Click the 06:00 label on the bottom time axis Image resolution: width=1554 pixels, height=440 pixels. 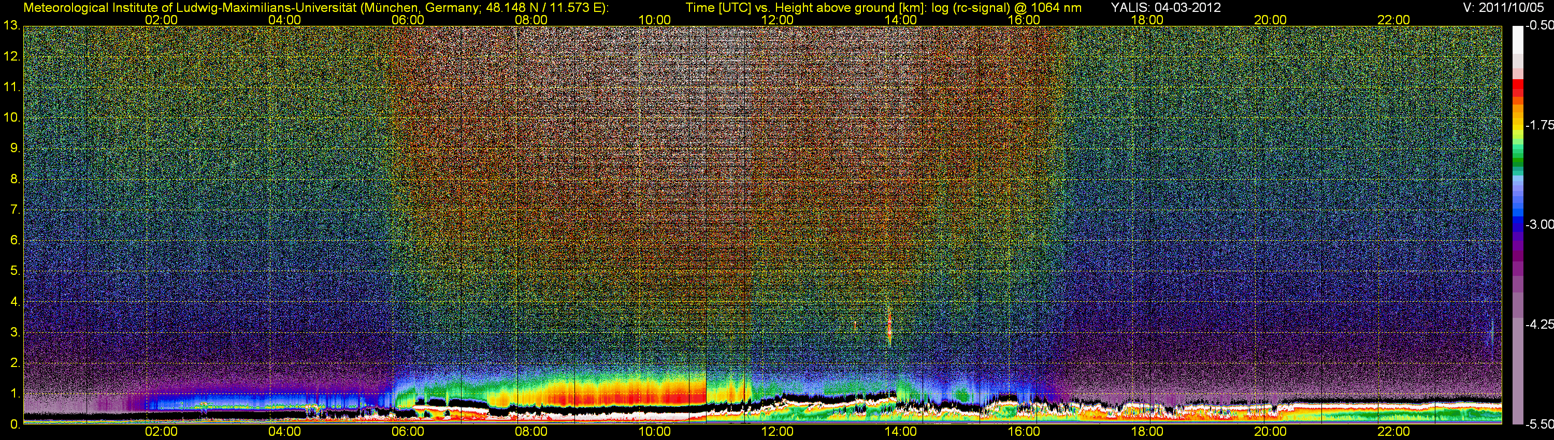coord(407,432)
